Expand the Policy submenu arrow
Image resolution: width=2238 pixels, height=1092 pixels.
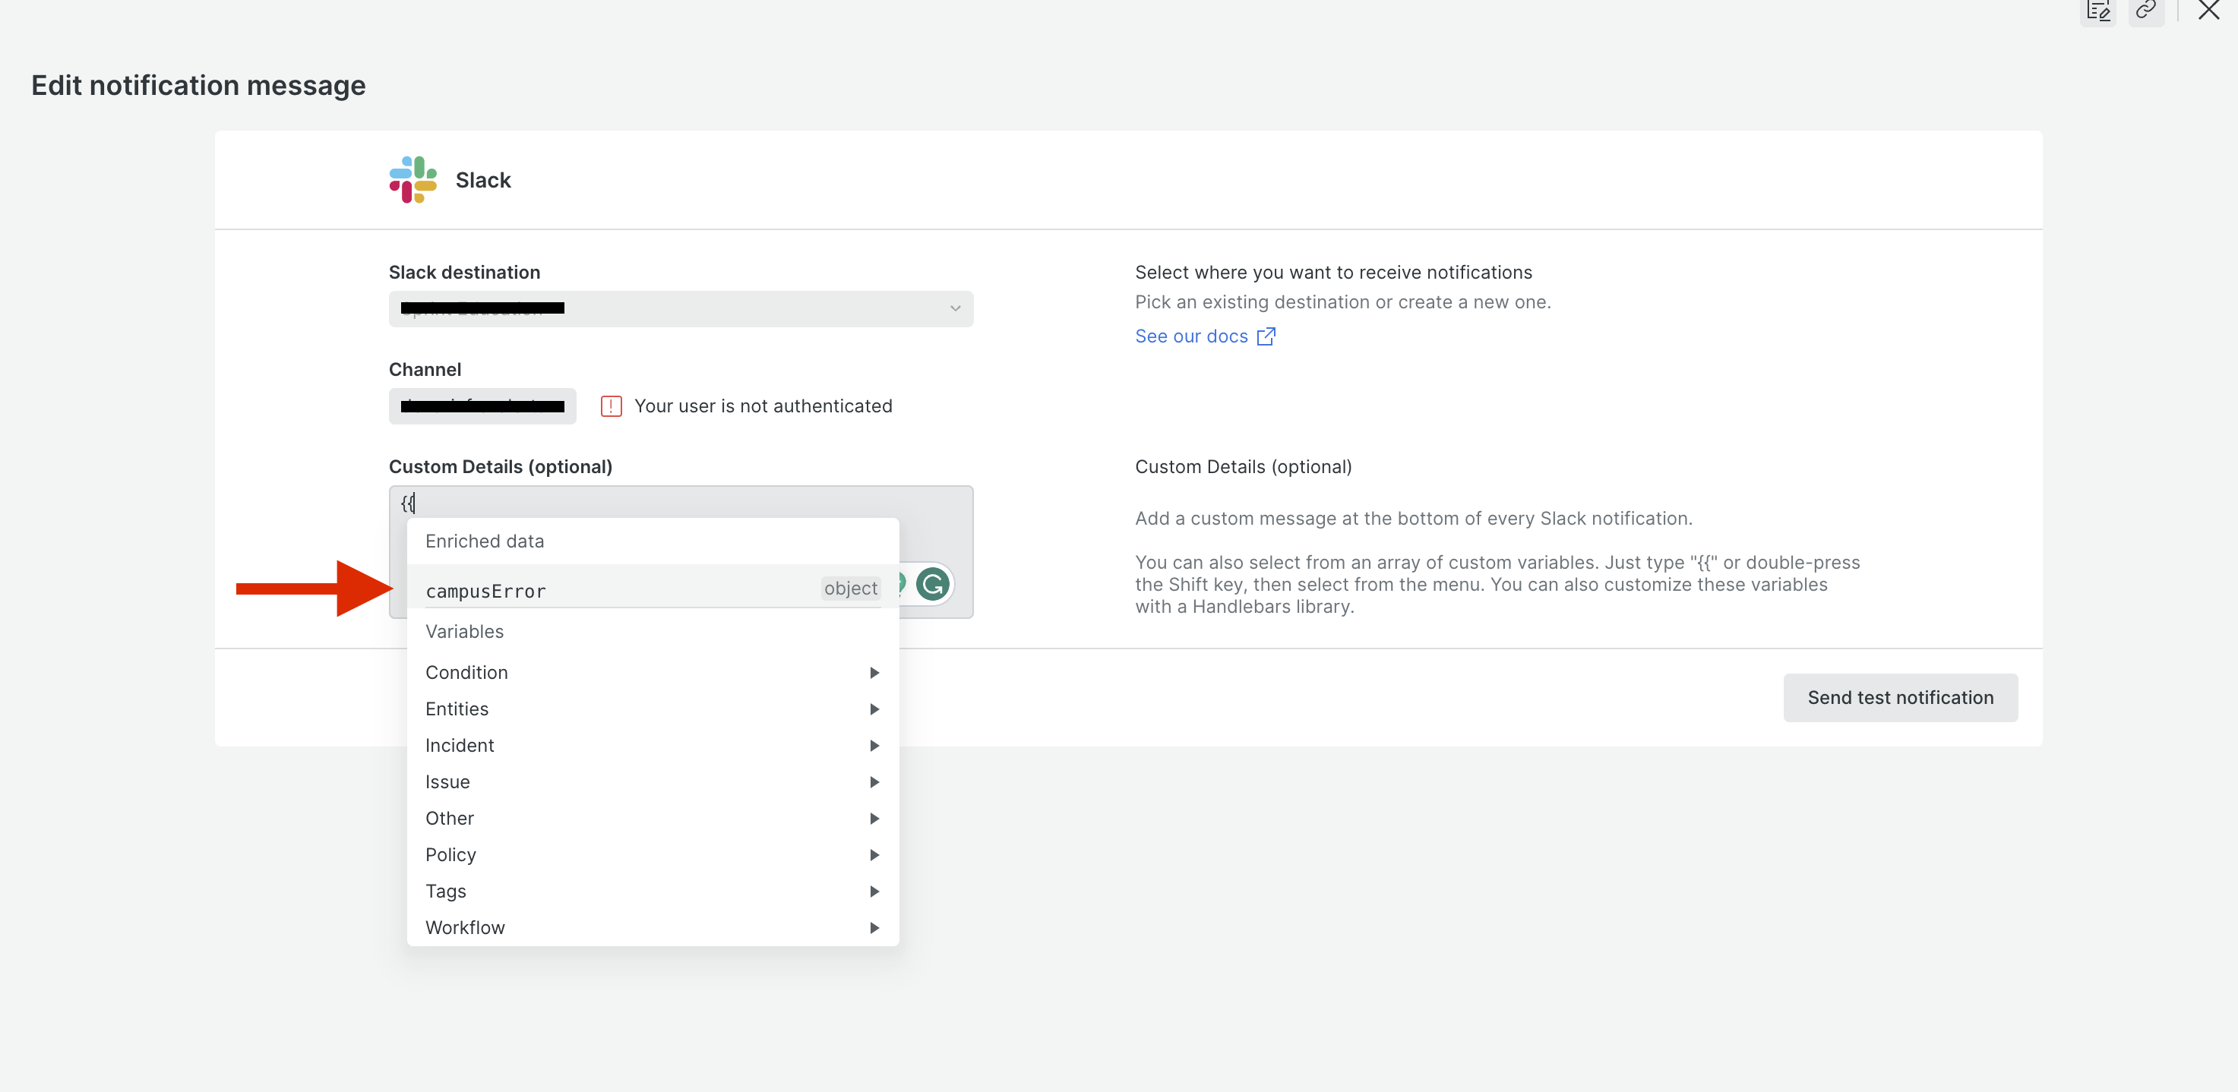coord(874,855)
